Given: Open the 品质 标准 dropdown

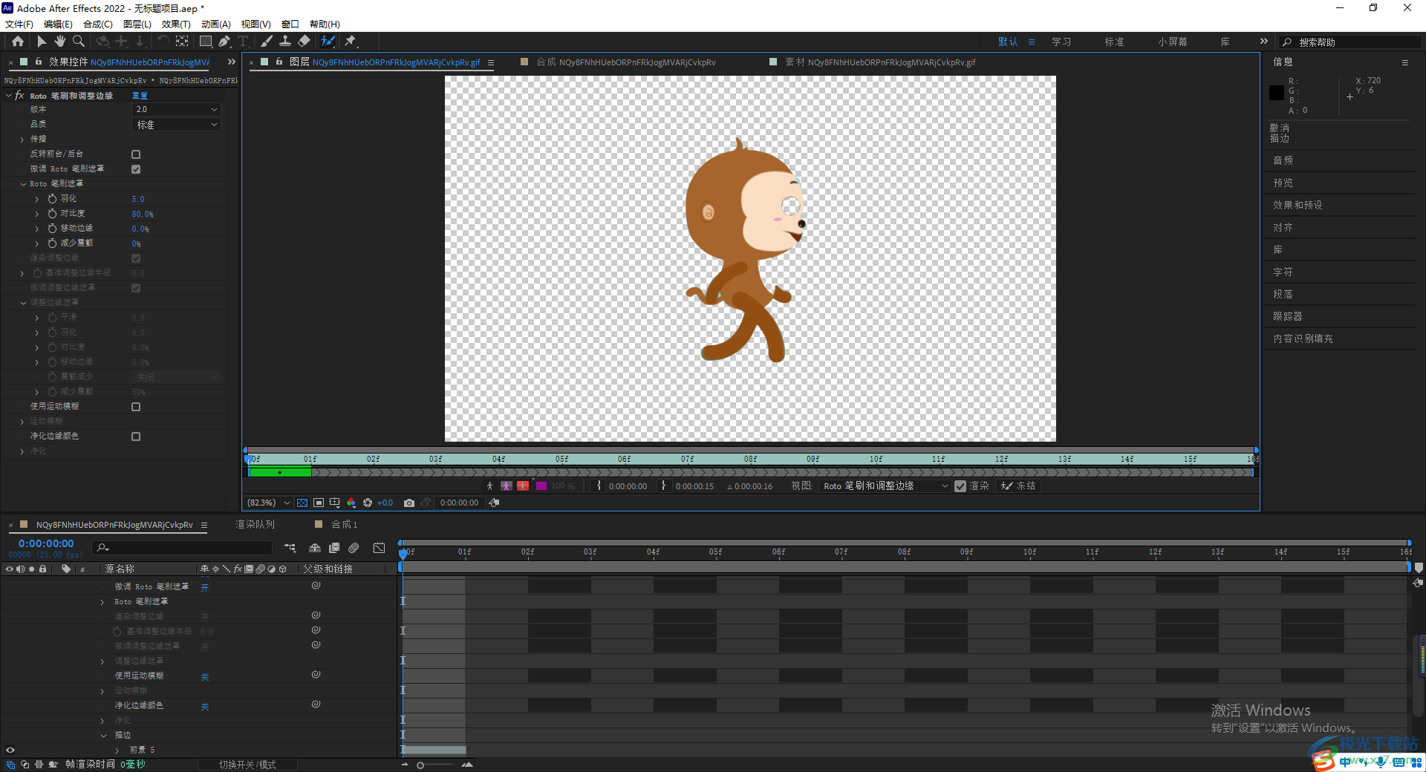Looking at the screenshot, I should click(176, 125).
